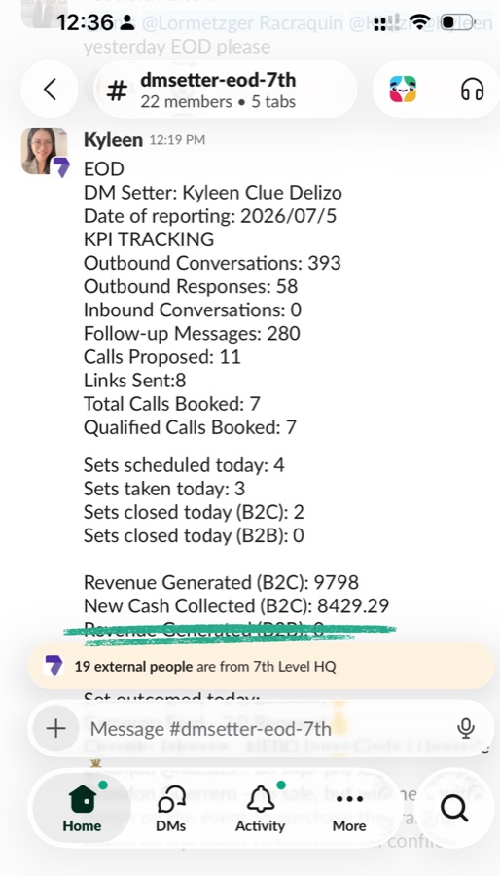
Task: Tap the 7th Level HQ logo in banner
Action: [54, 666]
